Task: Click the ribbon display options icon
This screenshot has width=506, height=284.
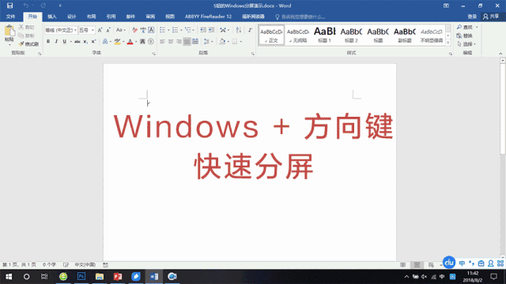Action: [x=446, y=6]
